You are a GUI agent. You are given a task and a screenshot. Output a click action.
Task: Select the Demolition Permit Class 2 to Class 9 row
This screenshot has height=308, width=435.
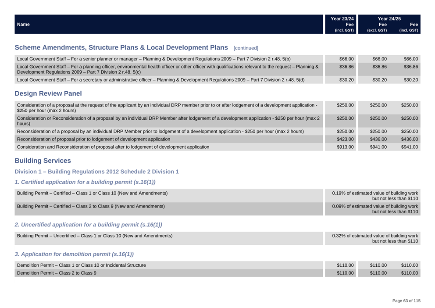coord(57,273)
